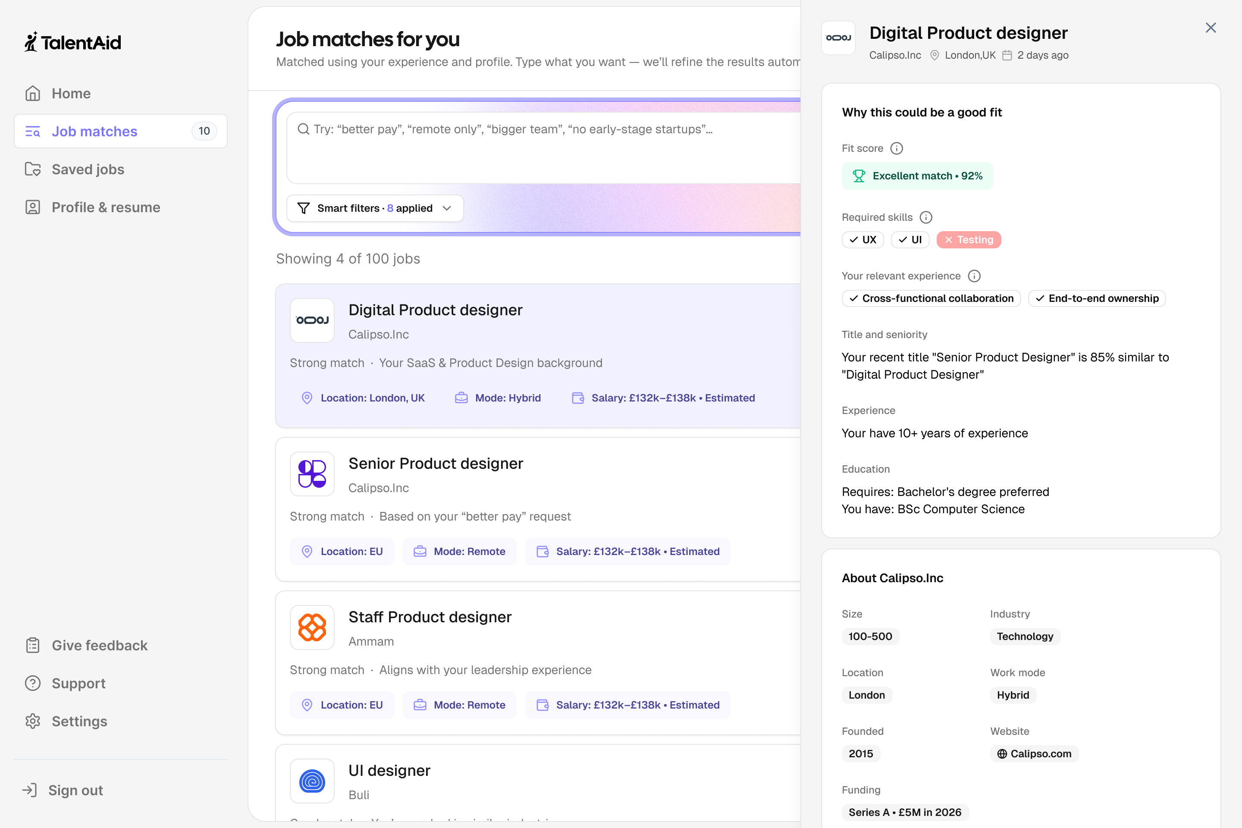Click the funnel filter icon
This screenshot has height=828, width=1242.
coord(304,208)
